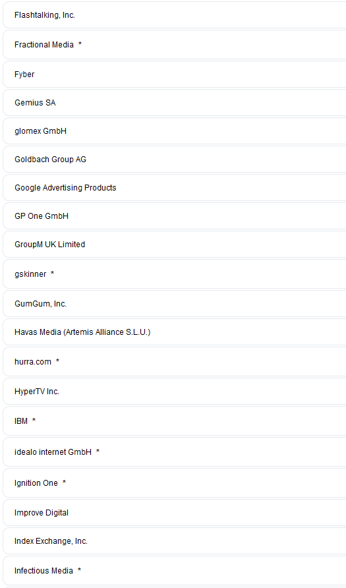This screenshot has height=588, width=346.
Task: Open the Google Advertising Products entry
Action: [x=174, y=187]
